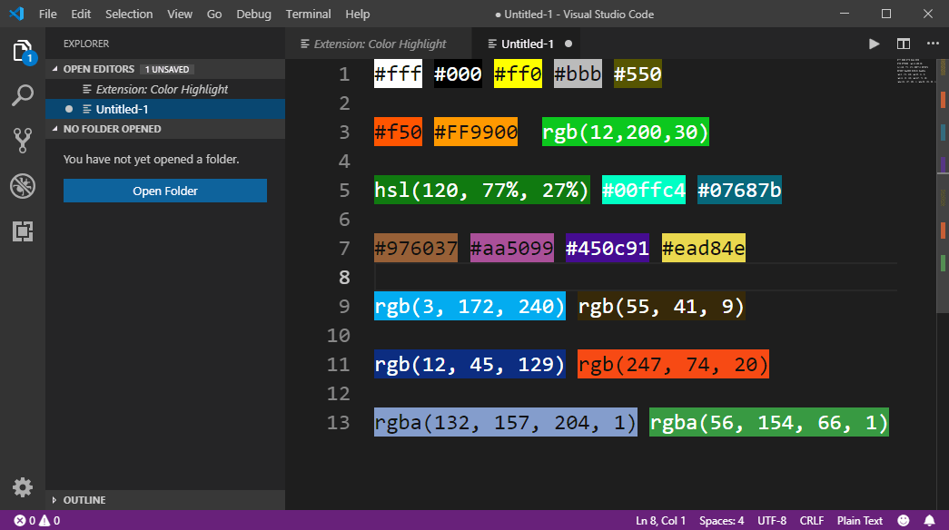
Task: Select the #FF9900 color swatch on line 3
Action: tap(477, 132)
